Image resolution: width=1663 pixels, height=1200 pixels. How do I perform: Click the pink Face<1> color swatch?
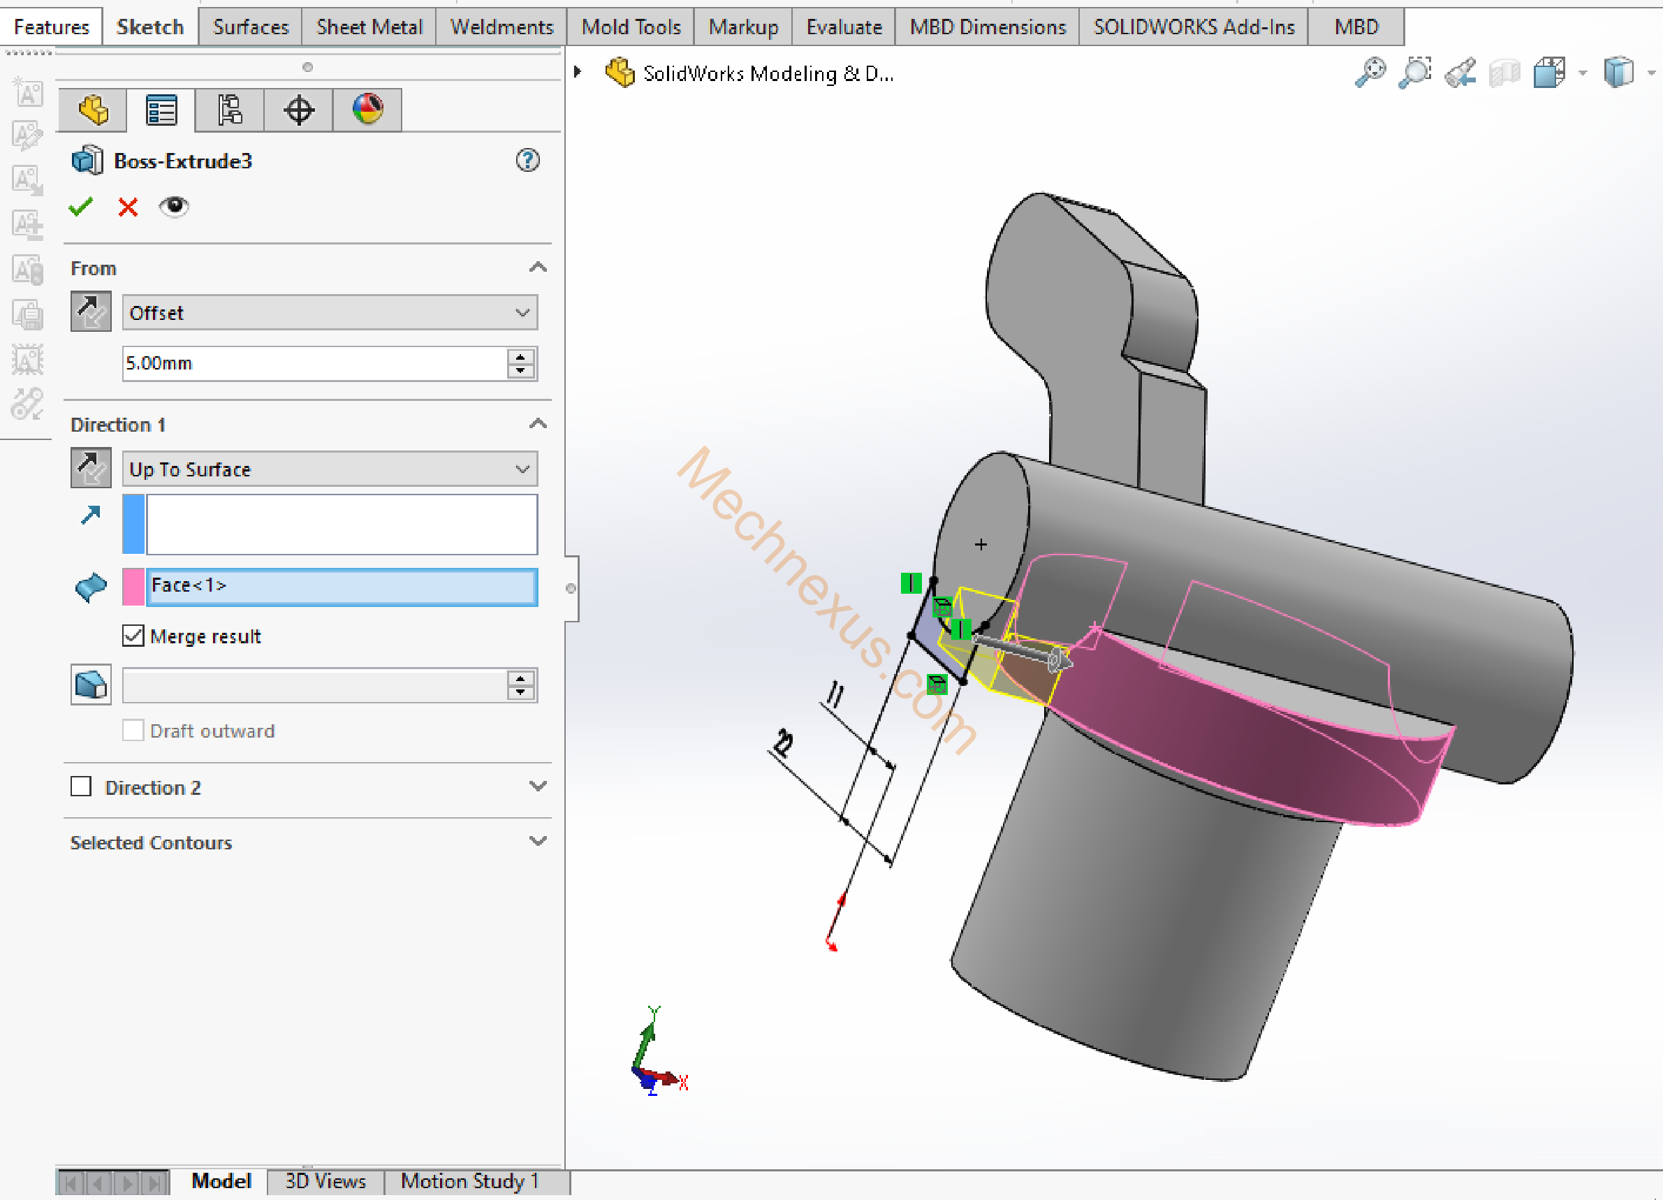(133, 586)
